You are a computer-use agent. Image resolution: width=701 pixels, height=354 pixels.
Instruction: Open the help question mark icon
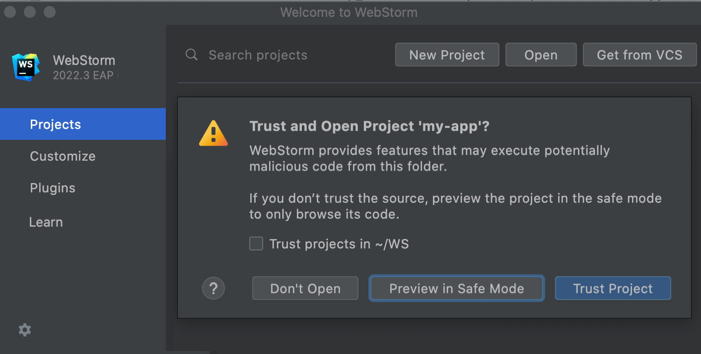213,288
